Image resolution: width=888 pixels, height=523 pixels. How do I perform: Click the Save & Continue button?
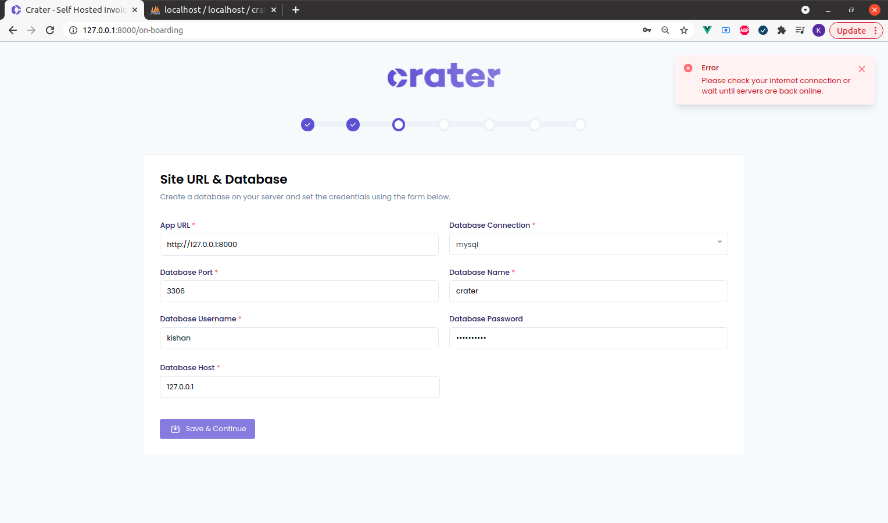(207, 429)
